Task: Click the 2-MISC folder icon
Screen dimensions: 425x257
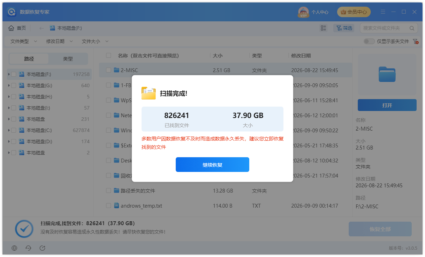Action: click(x=117, y=70)
